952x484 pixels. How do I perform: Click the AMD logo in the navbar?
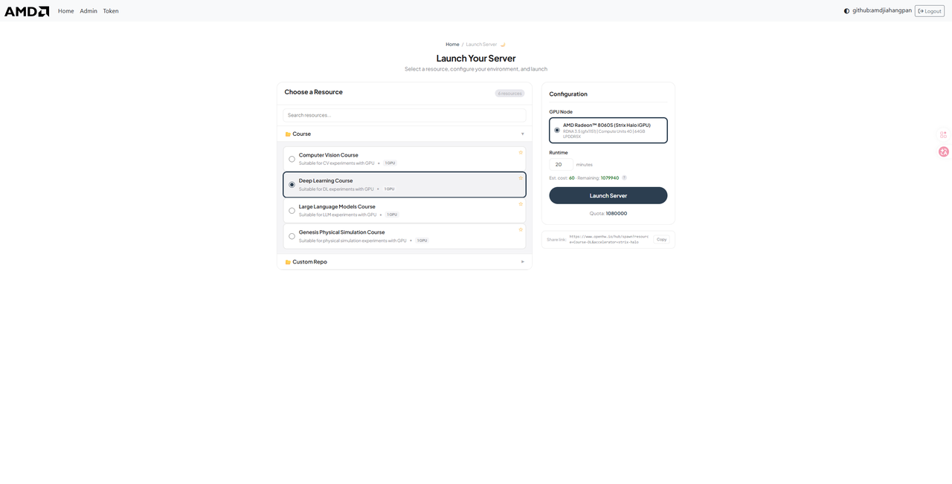point(27,11)
